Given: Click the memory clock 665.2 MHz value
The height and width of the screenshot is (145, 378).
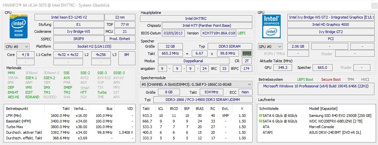Looking at the screenshot, I should 170,53.
